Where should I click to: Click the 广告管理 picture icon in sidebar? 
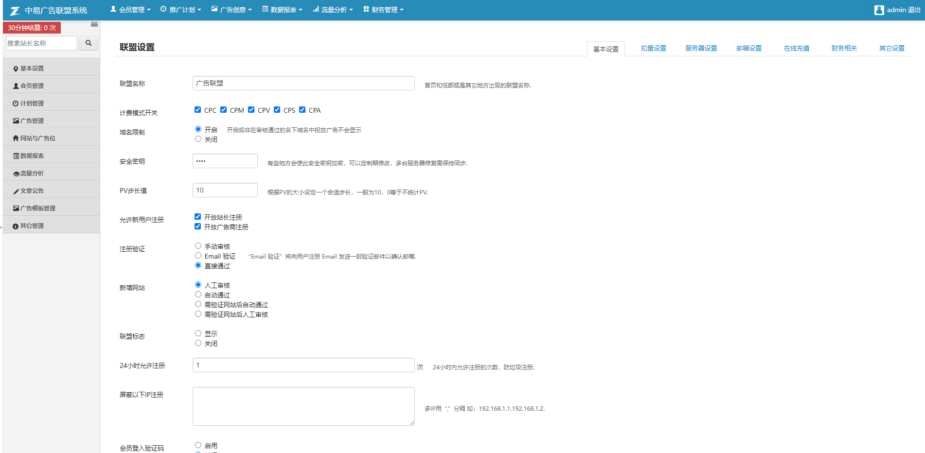16,121
